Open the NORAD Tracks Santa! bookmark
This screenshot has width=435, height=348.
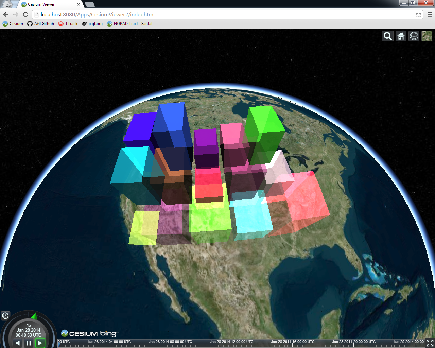129,24
